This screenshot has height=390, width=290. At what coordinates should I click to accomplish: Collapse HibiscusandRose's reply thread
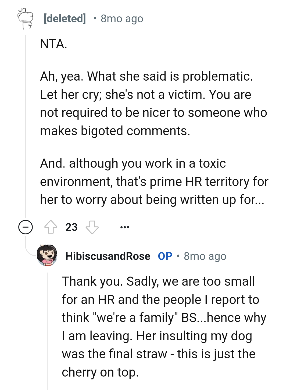(x=47, y=323)
